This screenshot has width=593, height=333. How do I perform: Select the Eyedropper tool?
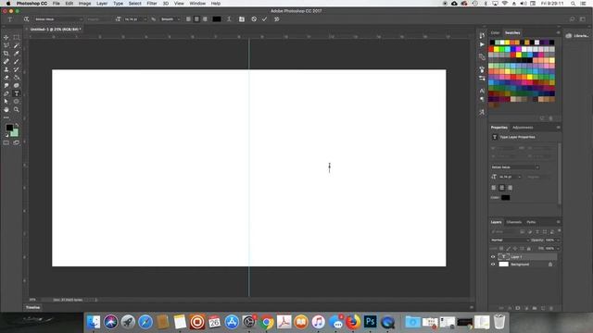pos(17,54)
